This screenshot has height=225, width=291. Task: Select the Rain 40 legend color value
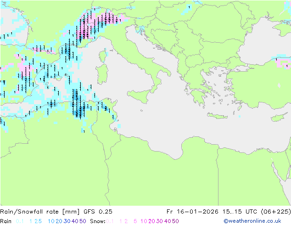coord(75,221)
